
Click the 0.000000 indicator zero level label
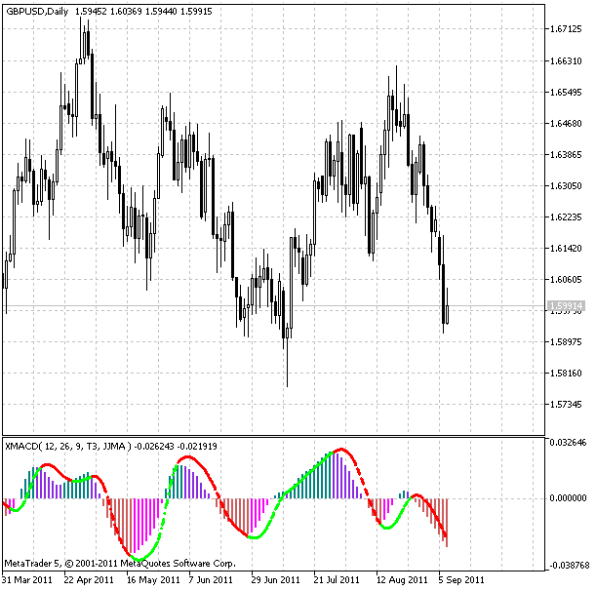[x=568, y=497]
